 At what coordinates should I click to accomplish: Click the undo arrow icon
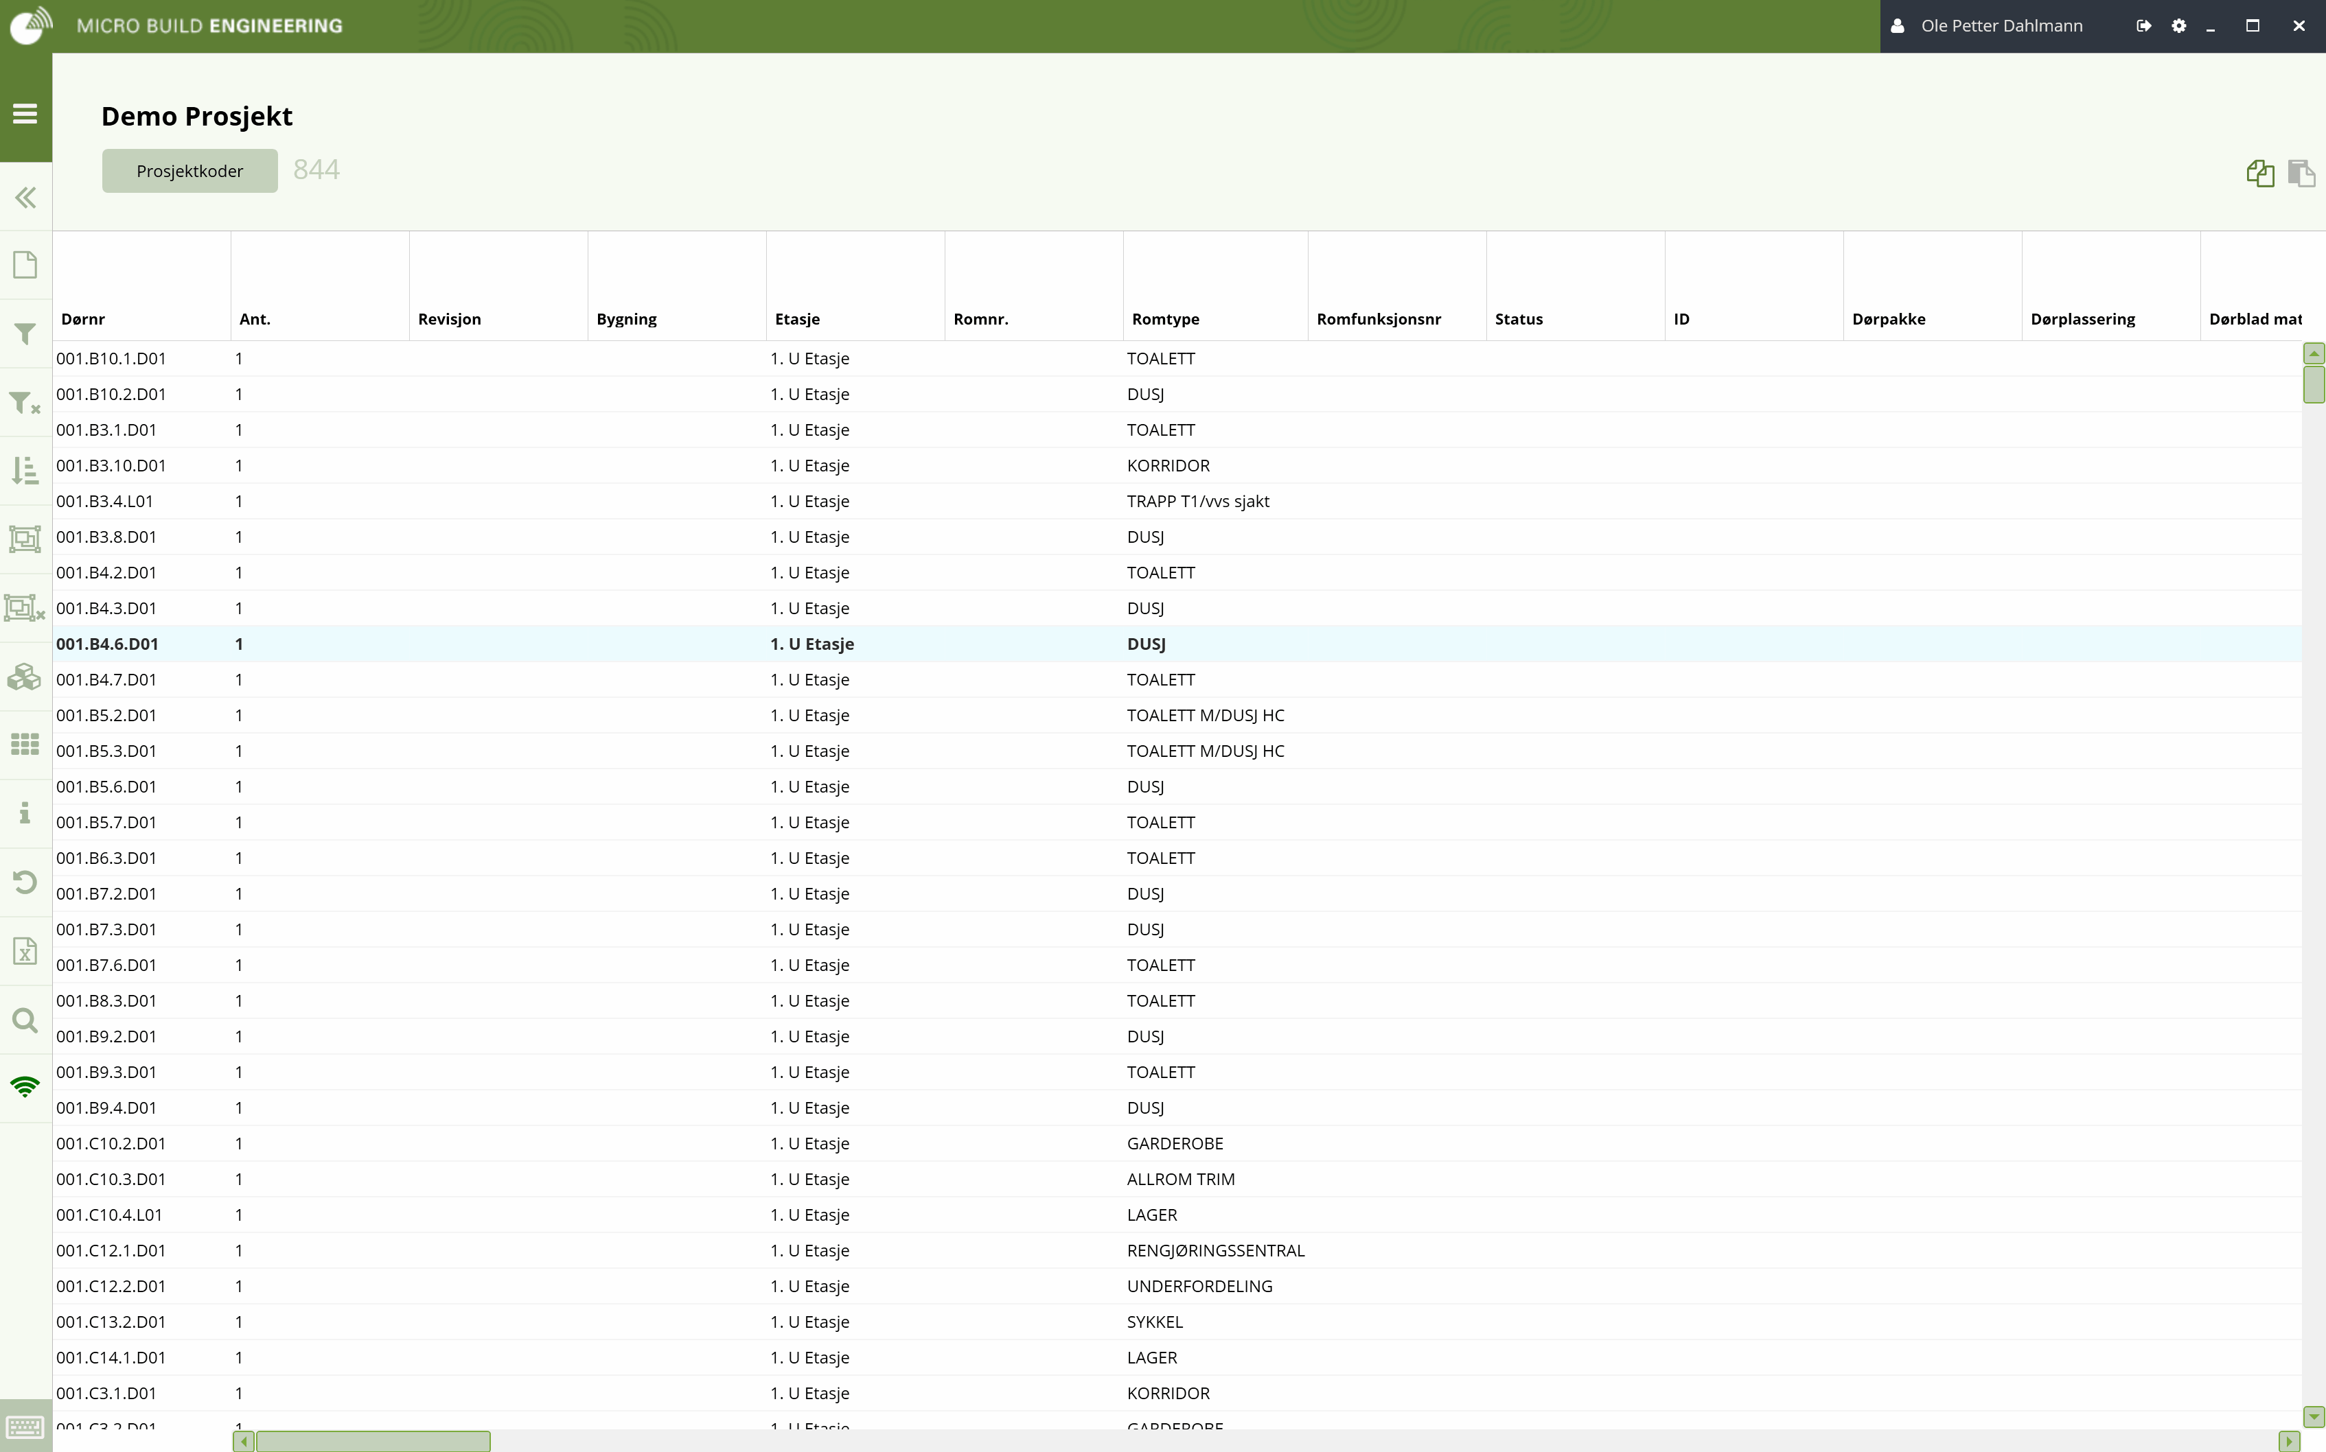click(25, 882)
